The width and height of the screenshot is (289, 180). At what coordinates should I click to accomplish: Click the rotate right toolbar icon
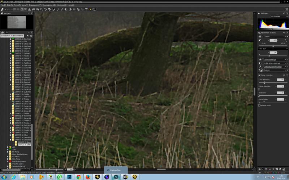pos(70,9)
